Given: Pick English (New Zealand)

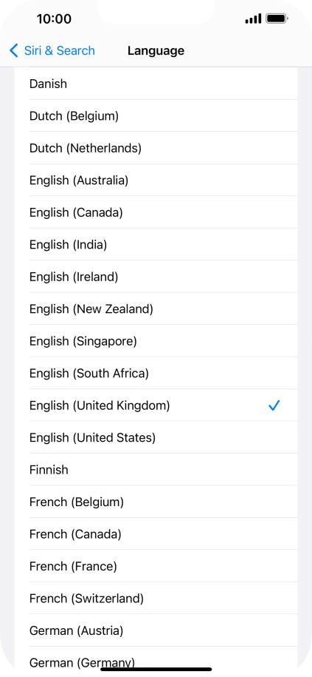Looking at the screenshot, I should tap(156, 309).
